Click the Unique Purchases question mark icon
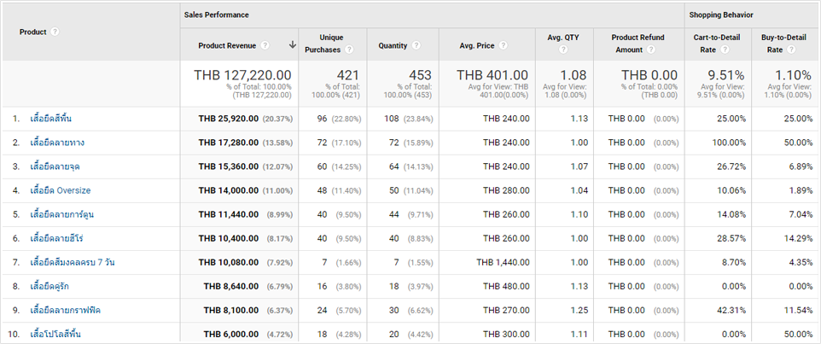 tap(349, 50)
